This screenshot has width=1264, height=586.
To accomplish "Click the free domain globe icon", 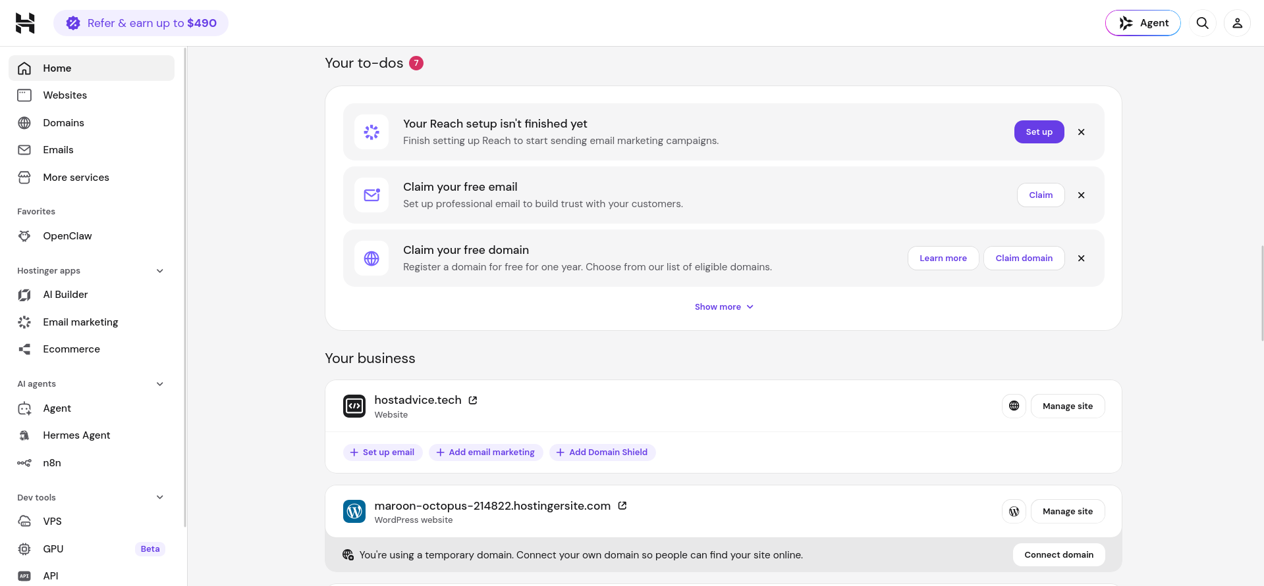I will (x=371, y=258).
